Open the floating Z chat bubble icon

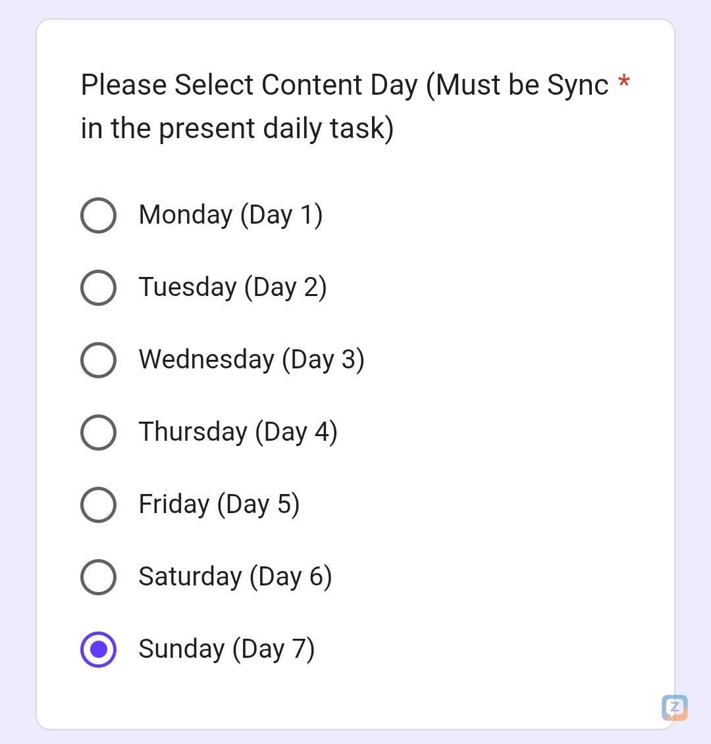(x=675, y=708)
